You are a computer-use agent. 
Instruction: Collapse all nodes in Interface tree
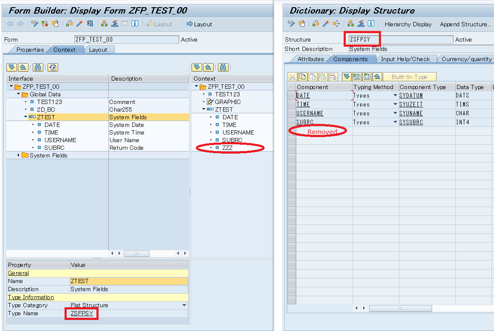tap(23, 67)
